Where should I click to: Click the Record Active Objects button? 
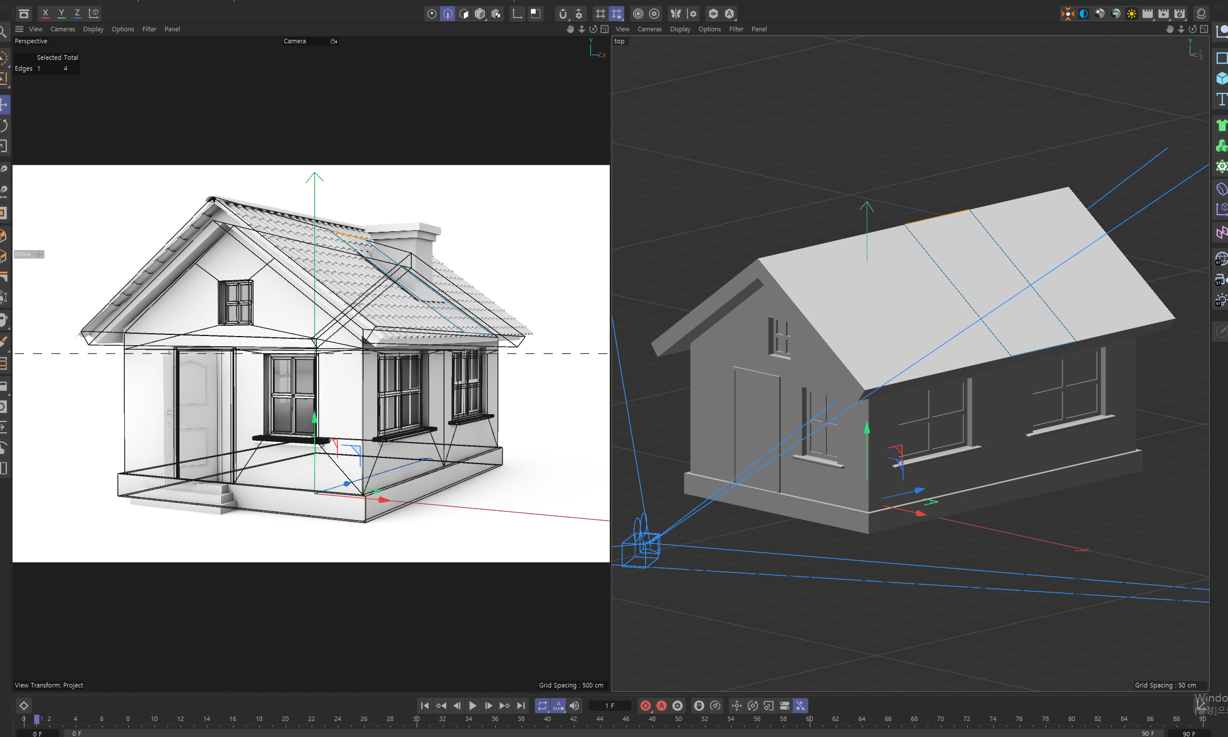645,706
